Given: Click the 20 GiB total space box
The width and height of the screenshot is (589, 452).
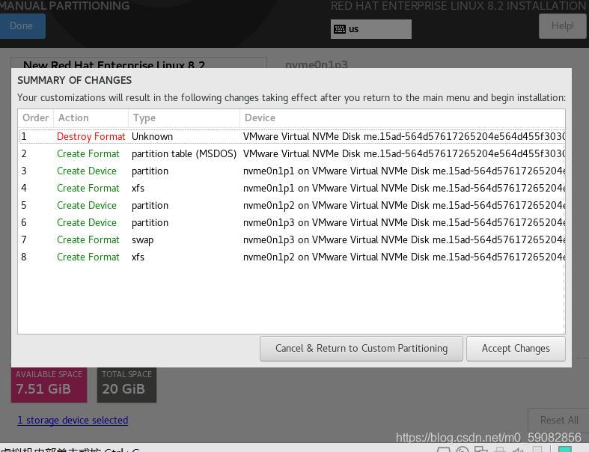Looking at the screenshot, I should (x=126, y=385).
